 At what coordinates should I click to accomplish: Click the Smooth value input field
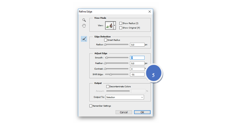pos(137,58)
